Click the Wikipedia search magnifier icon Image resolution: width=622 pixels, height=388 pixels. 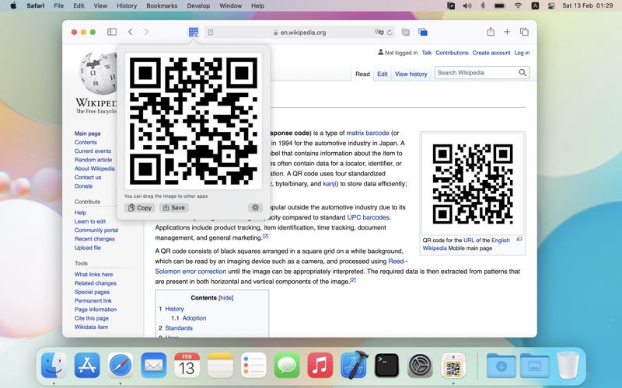pyautogui.click(x=522, y=72)
